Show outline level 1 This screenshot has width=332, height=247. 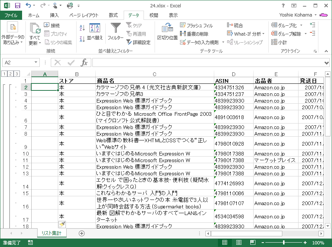click(4, 74)
